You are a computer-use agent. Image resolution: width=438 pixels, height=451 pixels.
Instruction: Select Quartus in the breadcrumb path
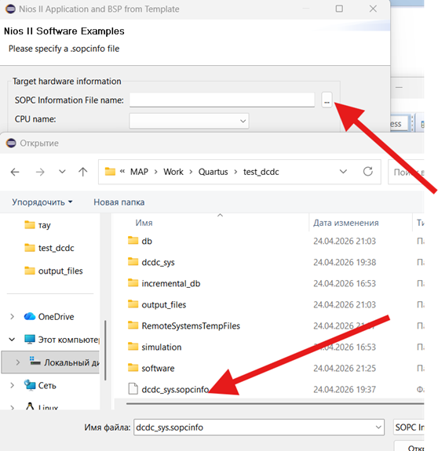(x=213, y=172)
